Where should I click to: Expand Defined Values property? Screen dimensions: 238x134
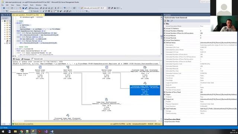(x=165, y=43)
